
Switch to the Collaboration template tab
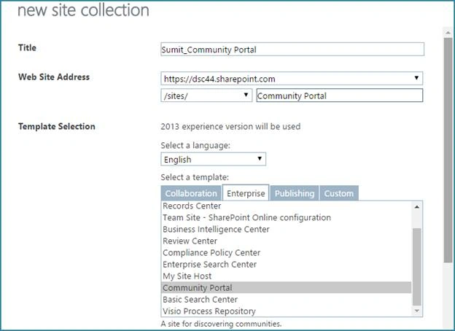(191, 193)
